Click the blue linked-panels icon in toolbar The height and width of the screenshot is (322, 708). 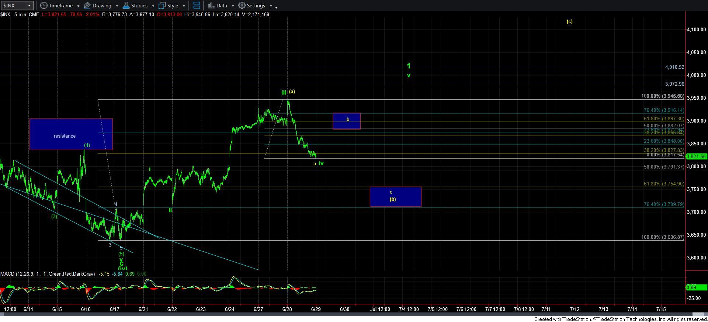(196, 6)
